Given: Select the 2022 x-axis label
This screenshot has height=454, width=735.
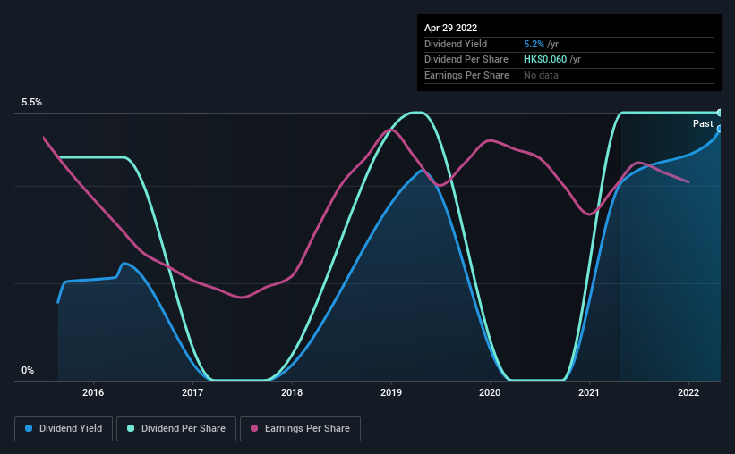Looking at the screenshot, I should 688,392.
